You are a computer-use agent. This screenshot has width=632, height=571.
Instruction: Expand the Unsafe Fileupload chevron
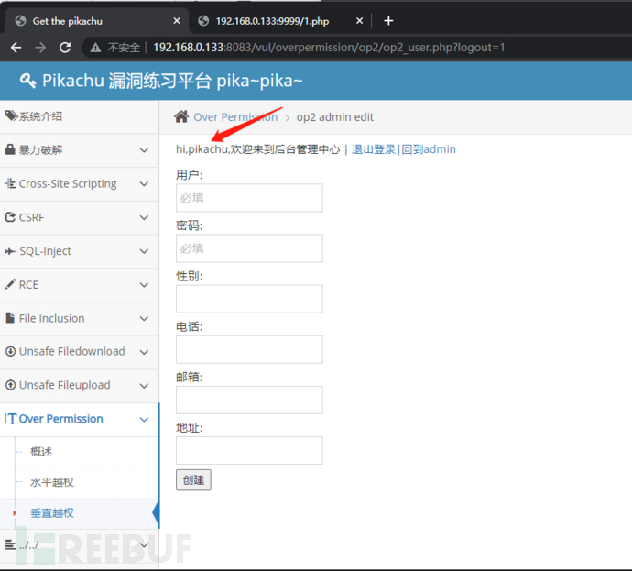[x=144, y=386]
